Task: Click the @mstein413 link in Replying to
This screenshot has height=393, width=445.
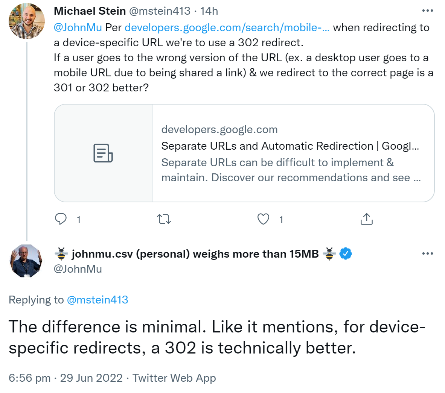Action: [x=98, y=300]
